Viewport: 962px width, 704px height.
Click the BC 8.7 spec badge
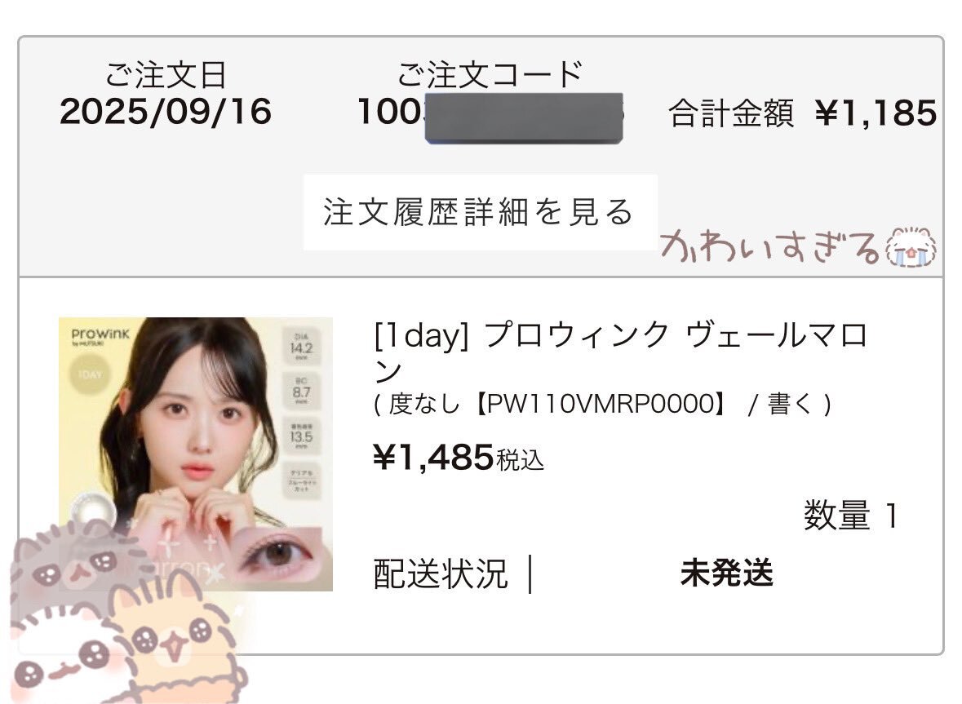(x=301, y=391)
